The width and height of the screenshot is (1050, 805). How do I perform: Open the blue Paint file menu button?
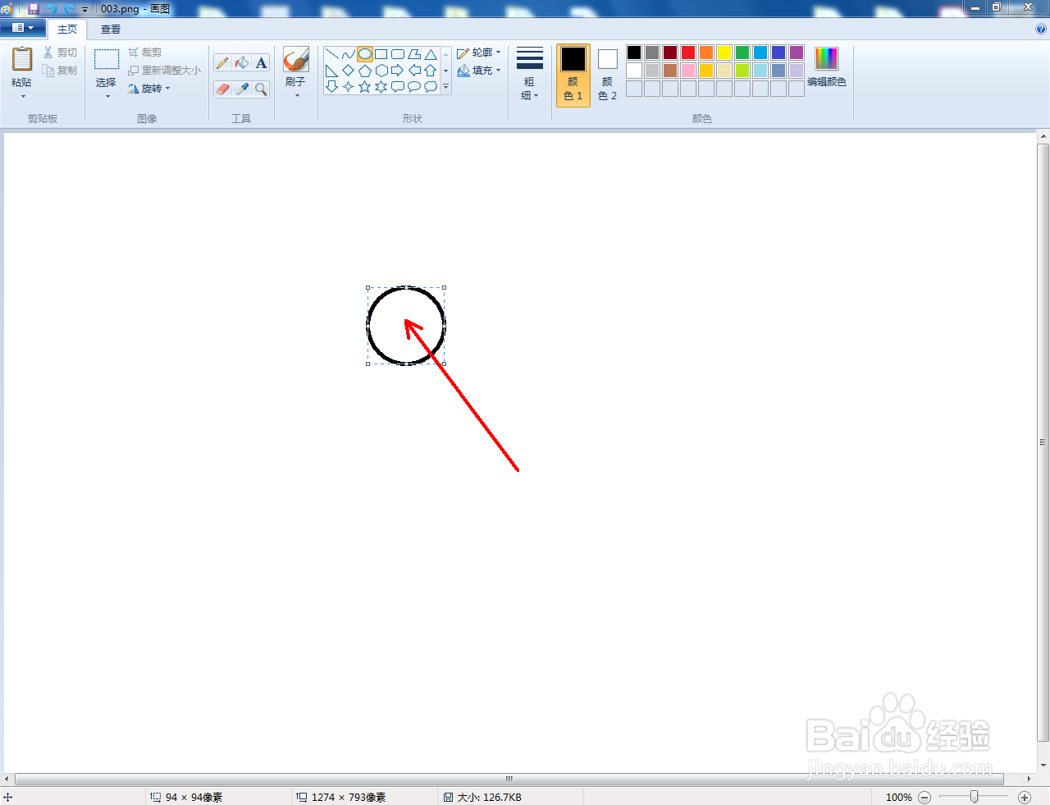pos(22,28)
